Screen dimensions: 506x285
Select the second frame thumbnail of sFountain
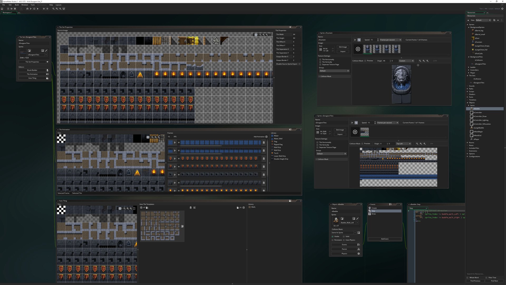pyautogui.click(x=377, y=49)
